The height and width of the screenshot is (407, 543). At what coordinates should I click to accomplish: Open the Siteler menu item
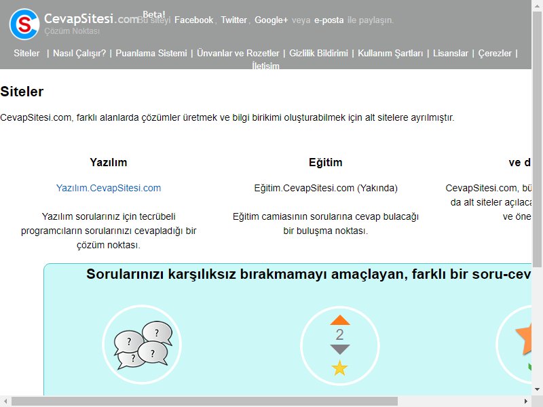26,54
